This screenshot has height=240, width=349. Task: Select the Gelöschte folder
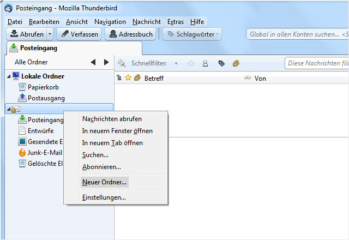[45, 164]
